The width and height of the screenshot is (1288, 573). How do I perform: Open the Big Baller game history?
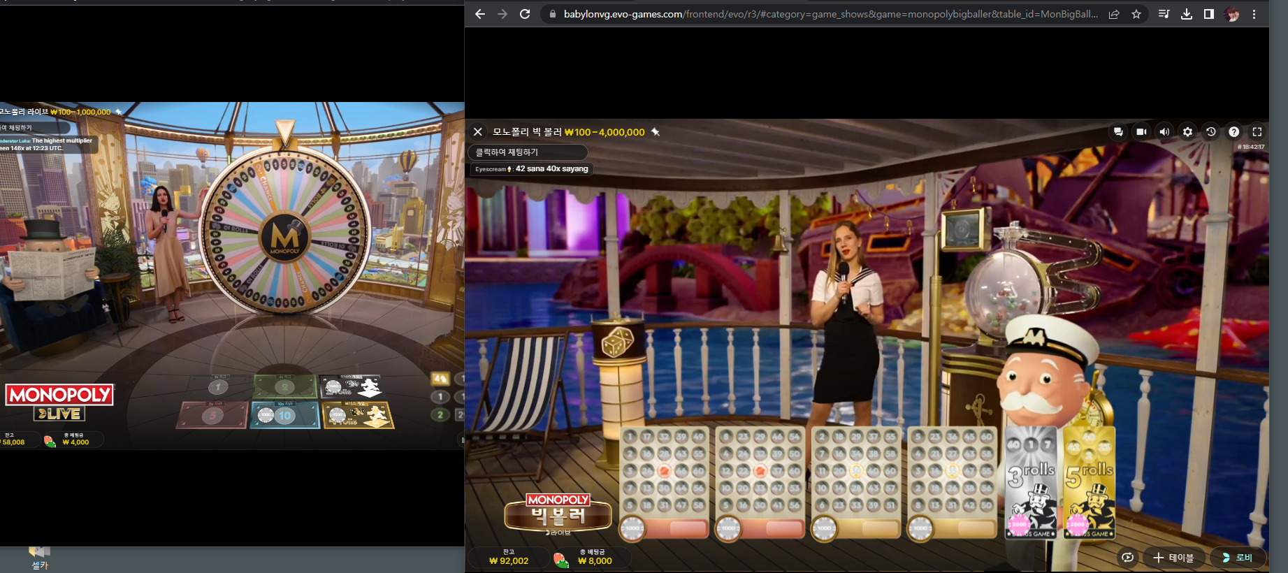[x=1210, y=131]
